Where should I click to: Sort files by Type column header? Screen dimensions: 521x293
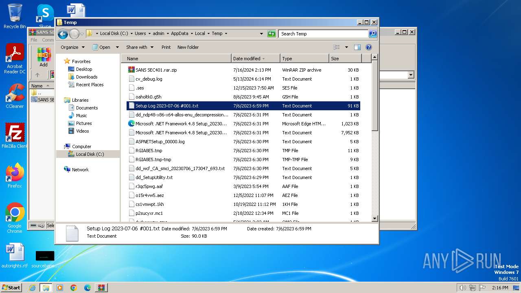304,59
